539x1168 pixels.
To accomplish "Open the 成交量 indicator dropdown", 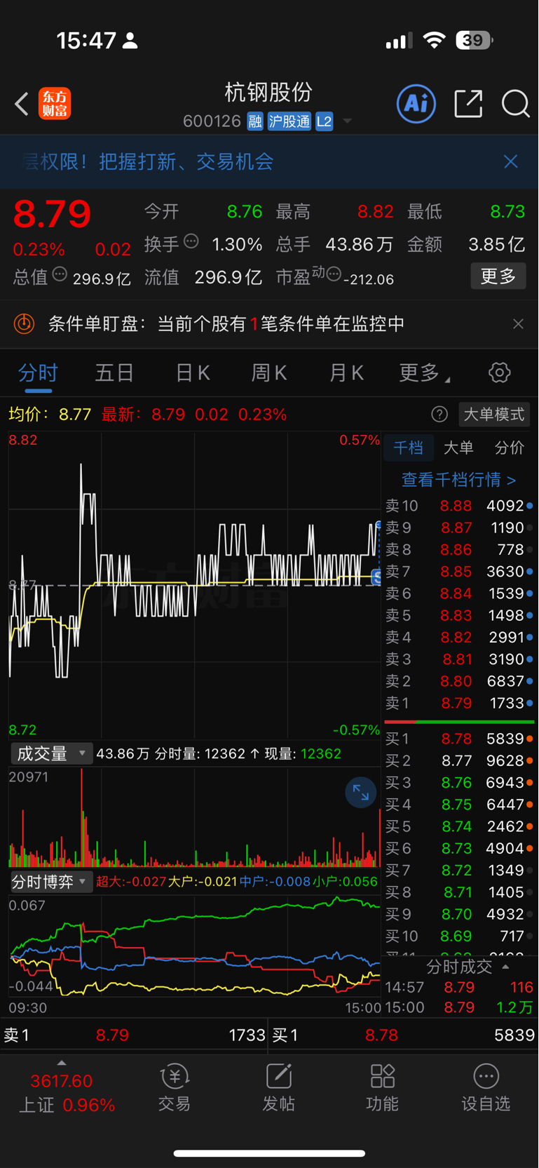I will click(51, 753).
